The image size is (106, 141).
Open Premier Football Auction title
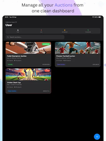66,56
